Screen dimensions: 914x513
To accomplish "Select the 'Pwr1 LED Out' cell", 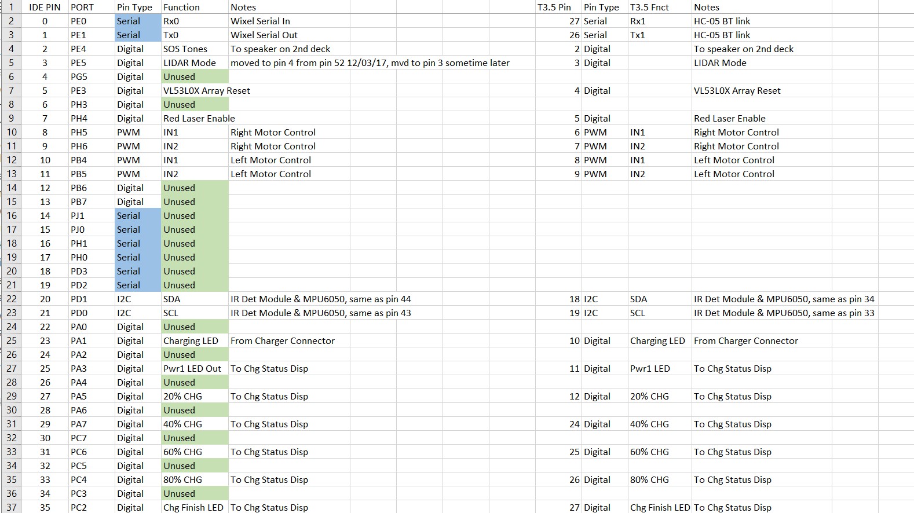I will pyautogui.click(x=195, y=368).
